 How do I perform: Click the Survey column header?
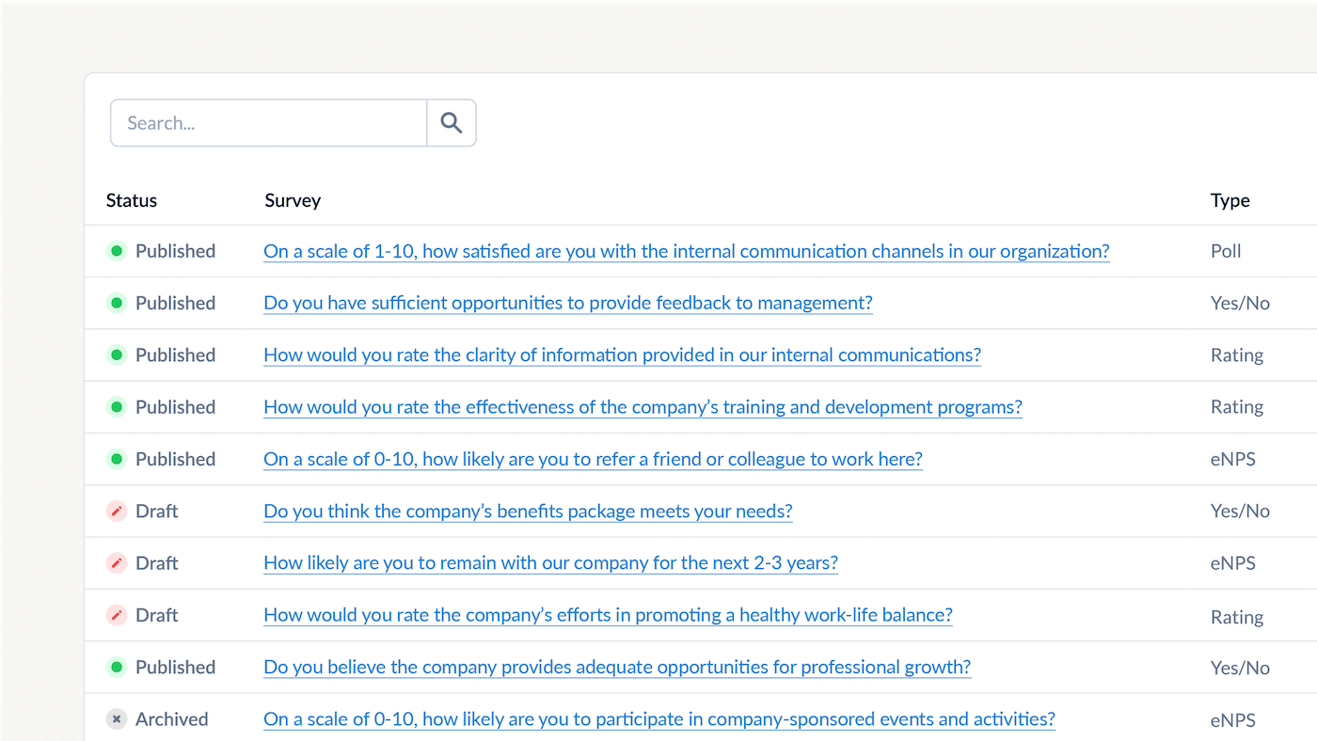coord(293,200)
